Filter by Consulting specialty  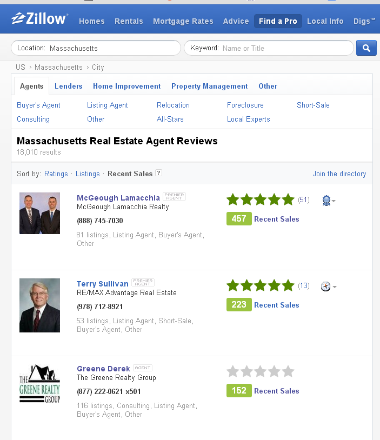33,119
